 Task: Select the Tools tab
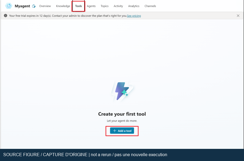[78, 6]
